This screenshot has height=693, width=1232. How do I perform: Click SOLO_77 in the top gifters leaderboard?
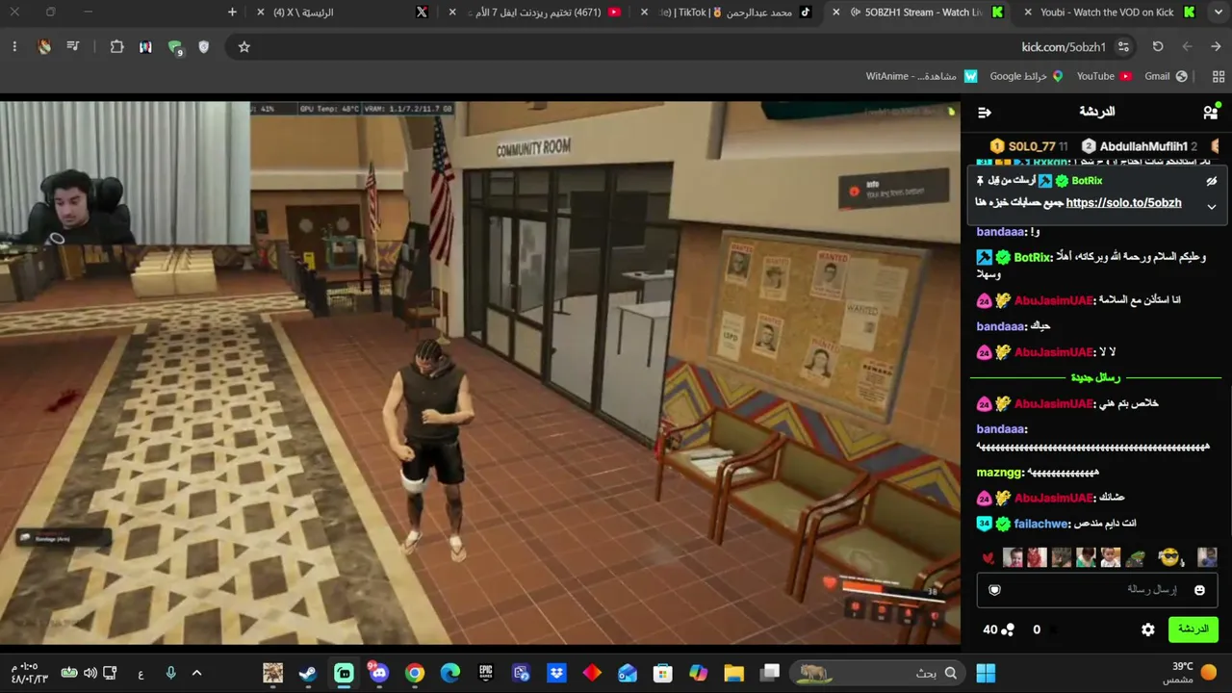(1032, 146)
